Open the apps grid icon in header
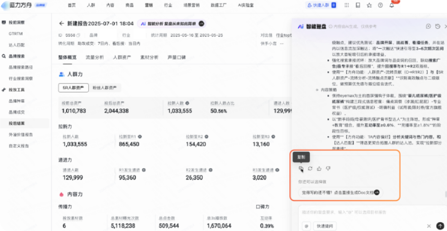Screen dimensions: 447x231 pos(346,5)
